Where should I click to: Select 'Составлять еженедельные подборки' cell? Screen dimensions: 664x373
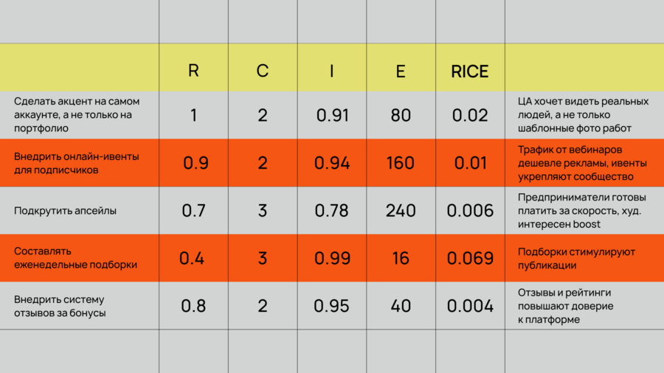76,258
